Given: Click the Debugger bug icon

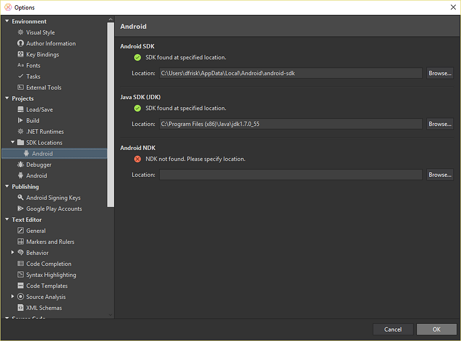Looking at the screenshot, I should pyautogui.click(x=21, y=164).
